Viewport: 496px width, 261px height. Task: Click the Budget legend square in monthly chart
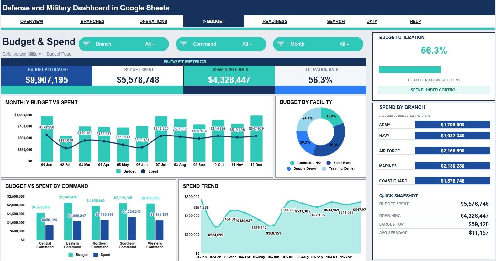click(x=119, y=171)
